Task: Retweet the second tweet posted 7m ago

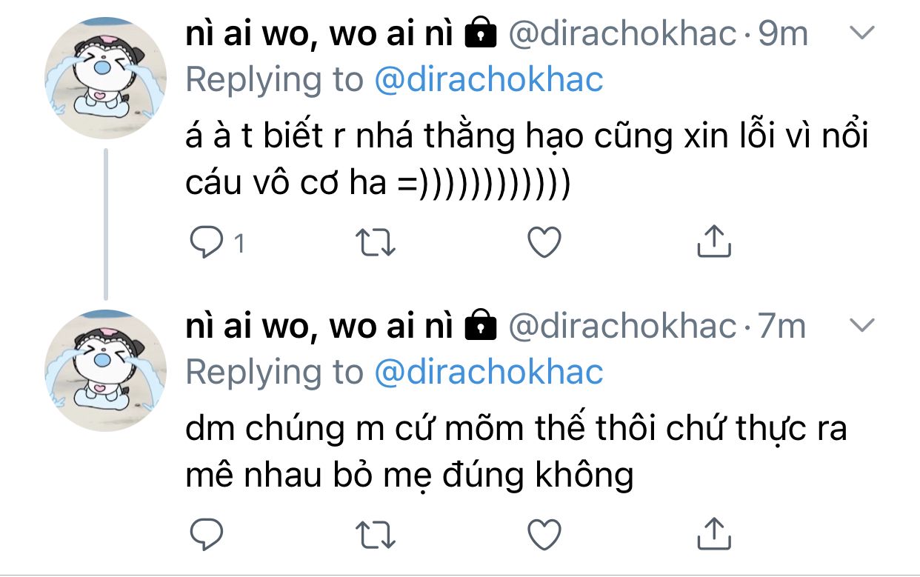Action: click(x=375, y=534)
